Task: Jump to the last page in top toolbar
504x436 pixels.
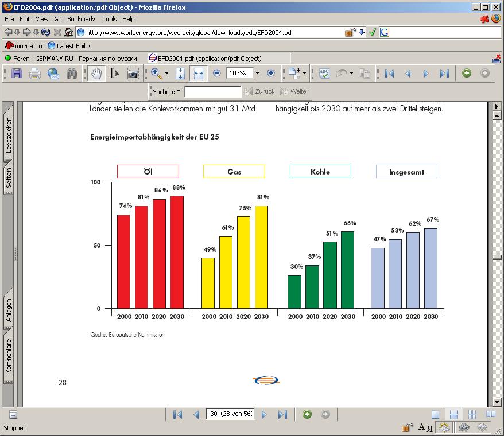Action: 444,74
